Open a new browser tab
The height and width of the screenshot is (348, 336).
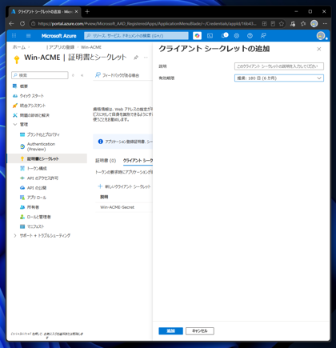pyautogui.click(x=87, y=12)
